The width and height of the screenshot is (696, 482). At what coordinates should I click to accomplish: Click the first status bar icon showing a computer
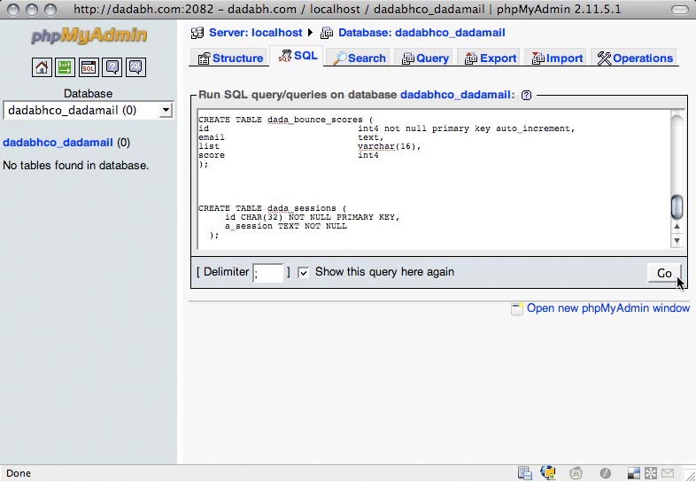click(x=525, y=473)
